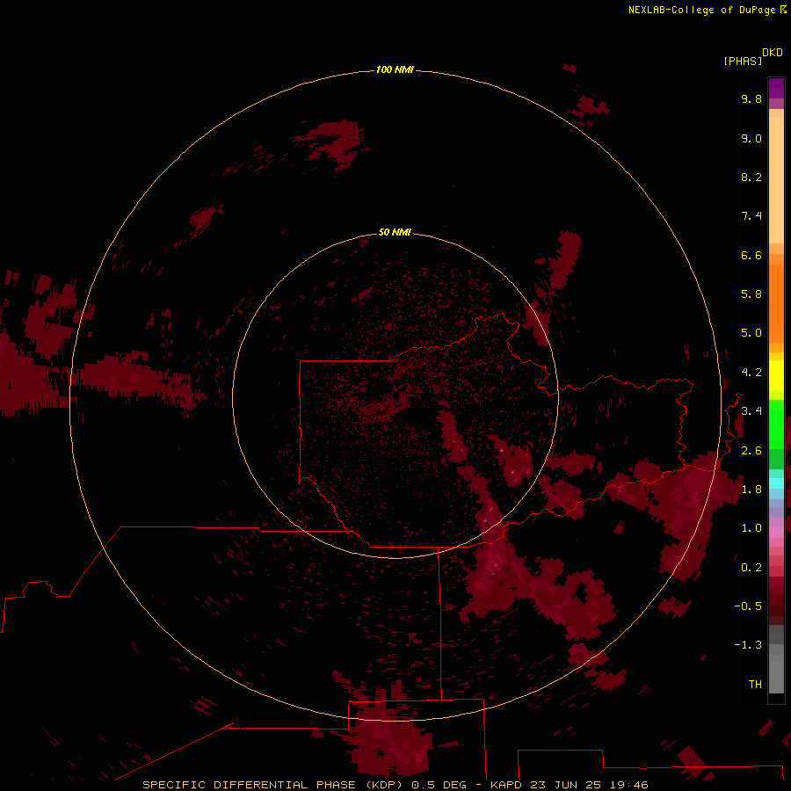Click the 9.0 value on the color scale
The image size is (791, 791).
click(751, 138)
